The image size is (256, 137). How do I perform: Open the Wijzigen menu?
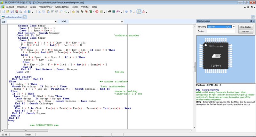click(22, 7)
